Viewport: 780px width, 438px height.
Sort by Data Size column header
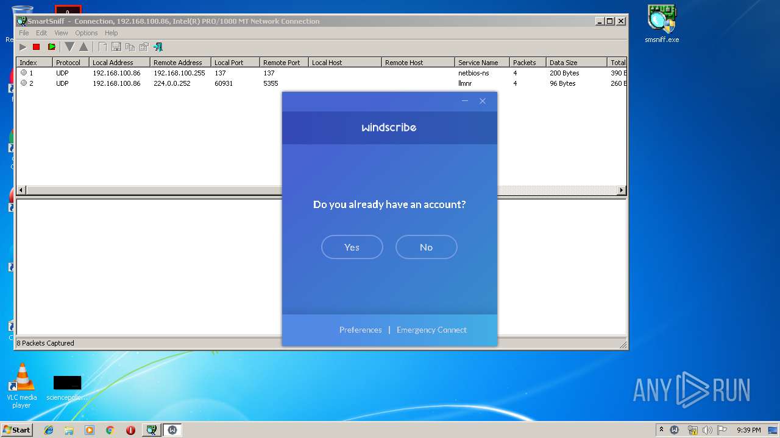point(576,63)
